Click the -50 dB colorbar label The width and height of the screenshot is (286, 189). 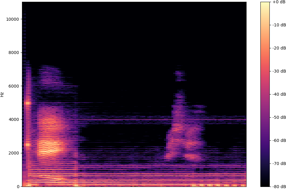click(x=279, y=117)
